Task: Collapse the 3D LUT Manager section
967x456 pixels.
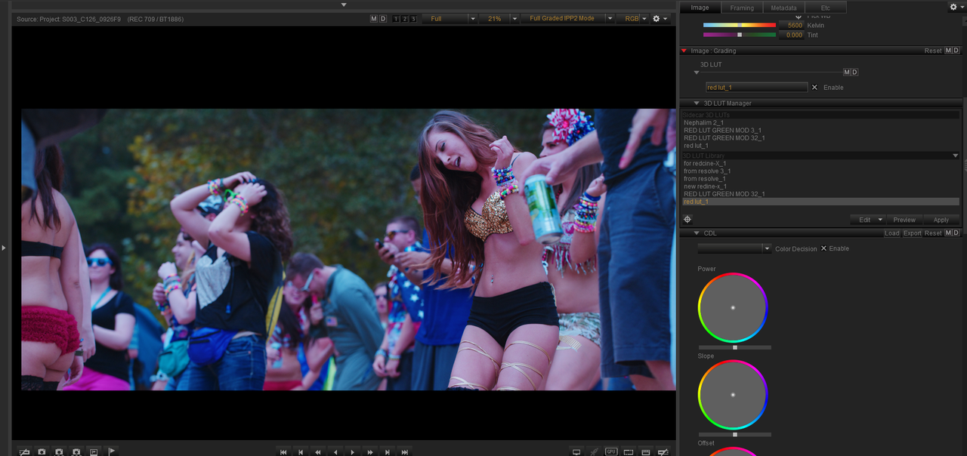Action: 696,103
